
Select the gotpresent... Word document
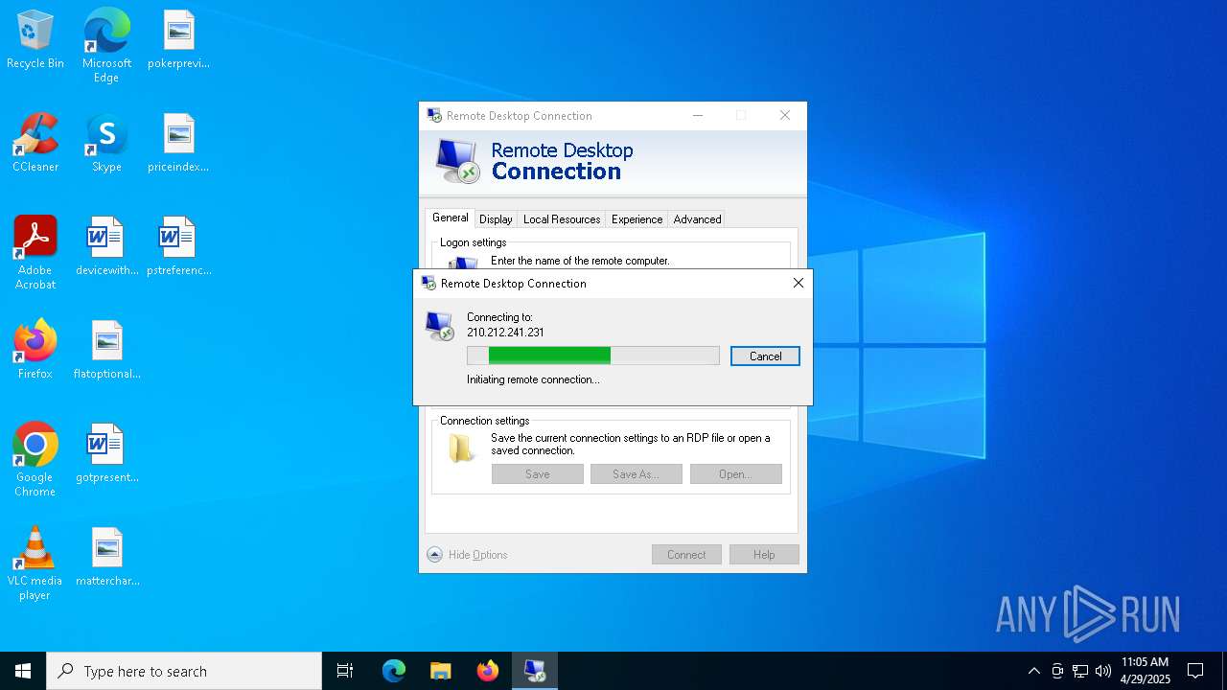[x=106, y=454]
